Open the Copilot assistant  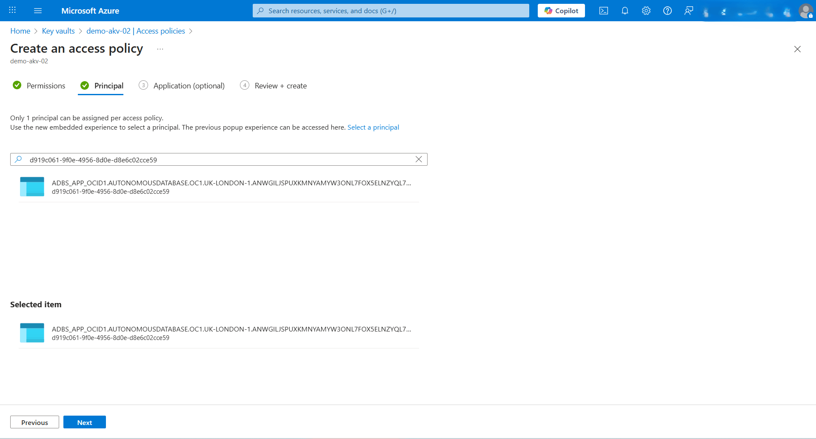pyautogui.click(x=561, y=10)
